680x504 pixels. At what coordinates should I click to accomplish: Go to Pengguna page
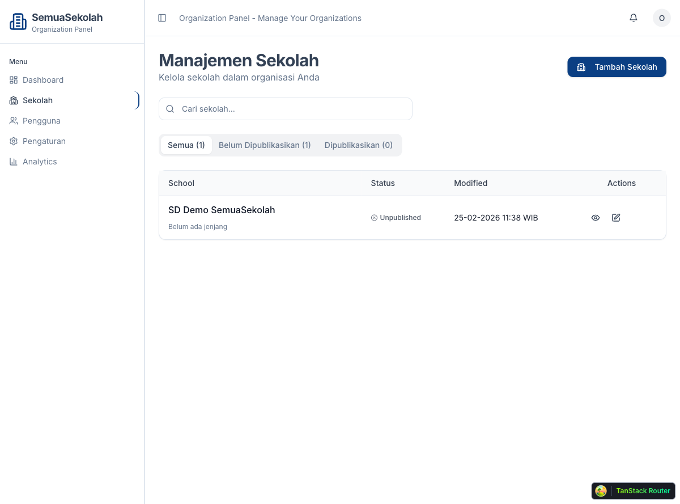pyautogui.click(x=41, y=121)
